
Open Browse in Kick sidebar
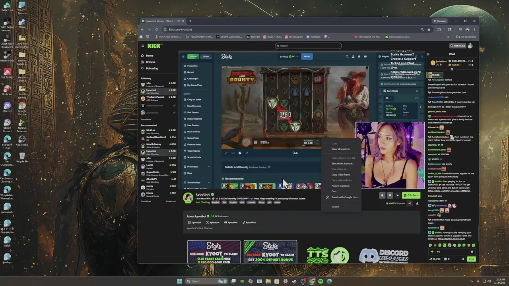coord(148,62)
